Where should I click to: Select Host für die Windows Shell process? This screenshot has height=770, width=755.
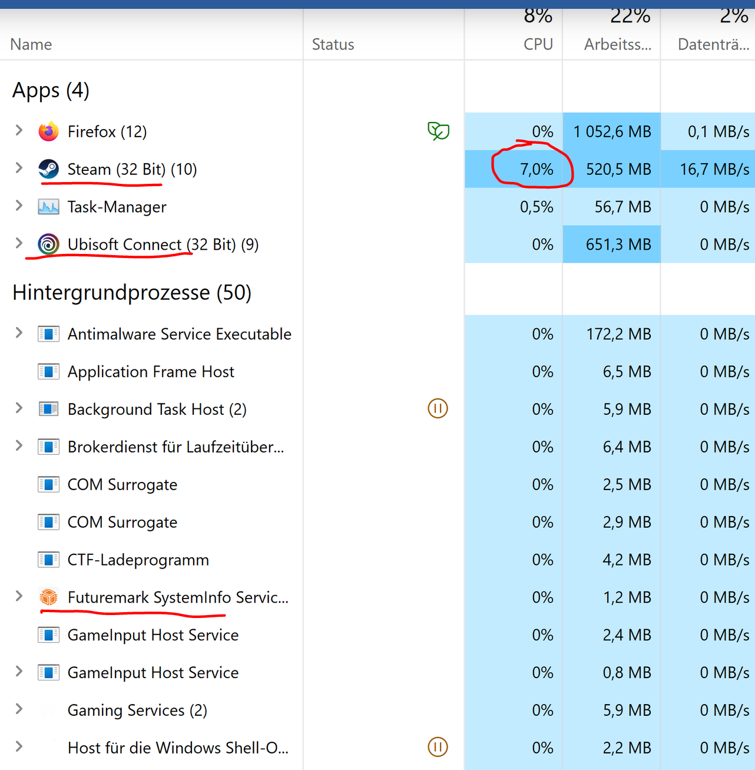point(178,748)
